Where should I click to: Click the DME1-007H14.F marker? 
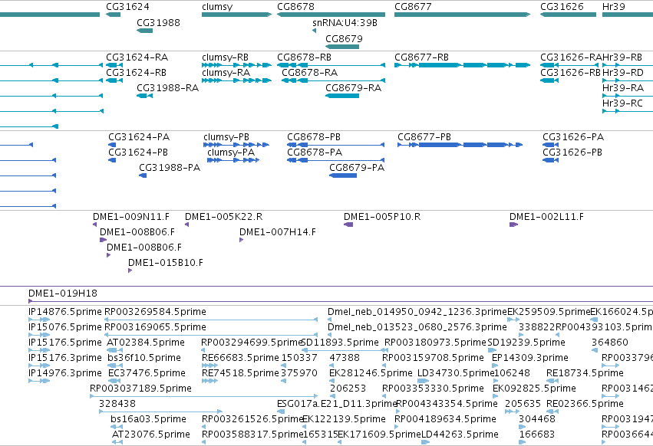click(x=241, y=240)
